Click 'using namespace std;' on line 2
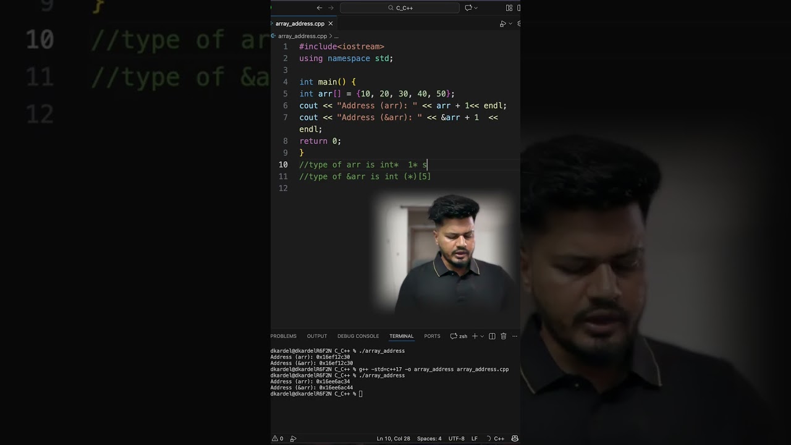Image resolution: width=791 pixels, height=445 pixels. tap(346, 58)
